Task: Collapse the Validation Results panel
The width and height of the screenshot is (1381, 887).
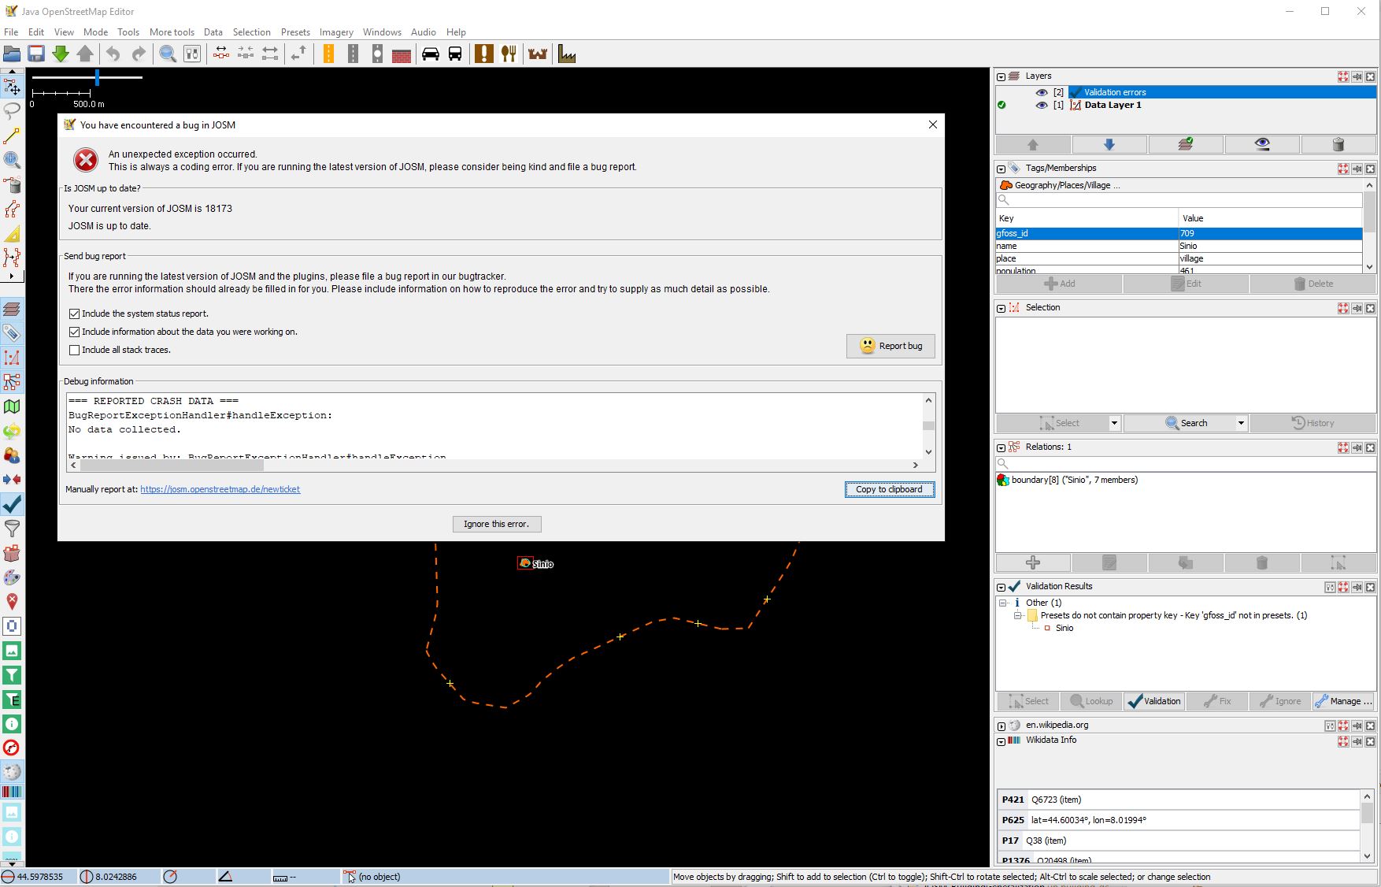Action: tap(1001, 587)
